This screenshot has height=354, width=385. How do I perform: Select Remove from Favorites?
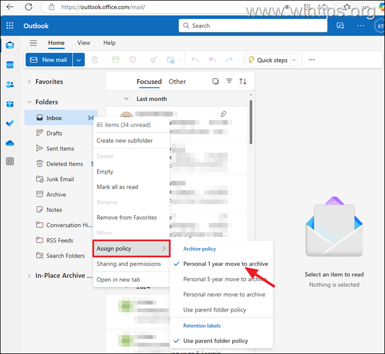click(x=132, y=217)
